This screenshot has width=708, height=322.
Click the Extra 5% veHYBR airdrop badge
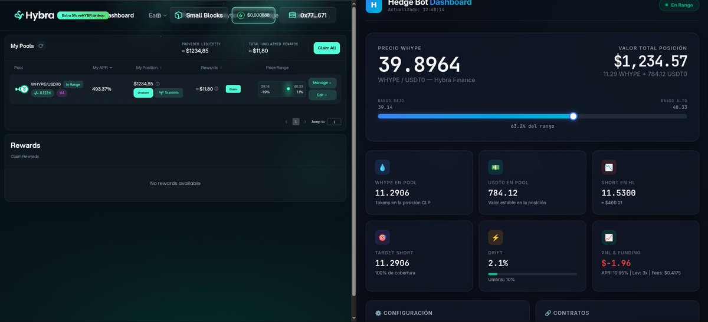coord(83,15)
